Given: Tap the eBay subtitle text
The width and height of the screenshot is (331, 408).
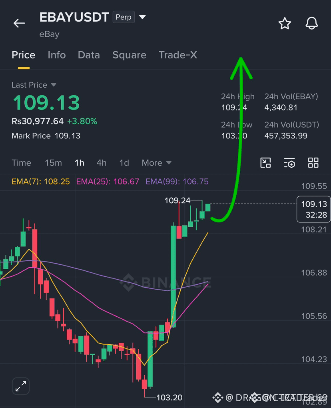Looking at the screenshot, I should [50, 34].
